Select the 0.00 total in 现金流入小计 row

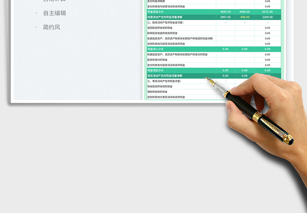point(267,49)
